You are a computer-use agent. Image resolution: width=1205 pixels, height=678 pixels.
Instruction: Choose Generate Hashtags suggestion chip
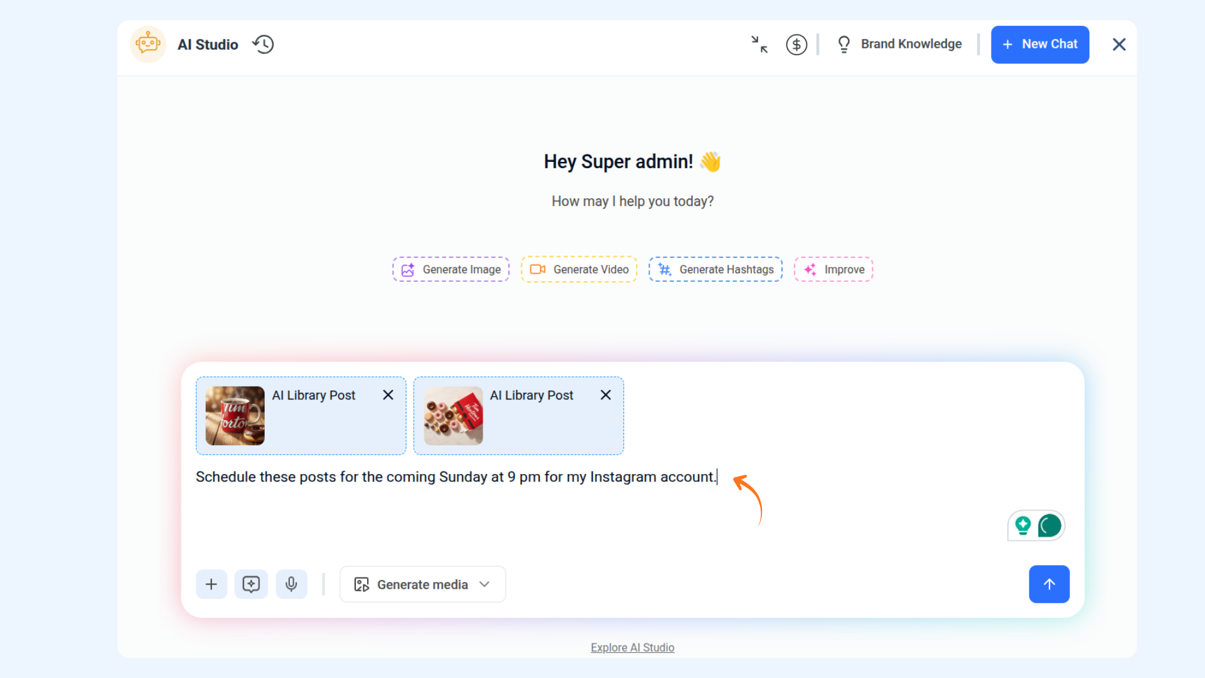715,269
